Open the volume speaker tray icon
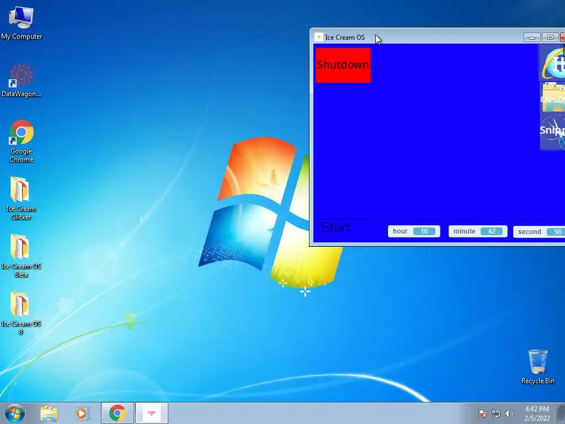The image size is (565, 424). (509, 414)
